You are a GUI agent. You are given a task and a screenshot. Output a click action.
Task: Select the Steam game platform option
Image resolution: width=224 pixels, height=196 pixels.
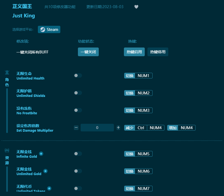49,29
